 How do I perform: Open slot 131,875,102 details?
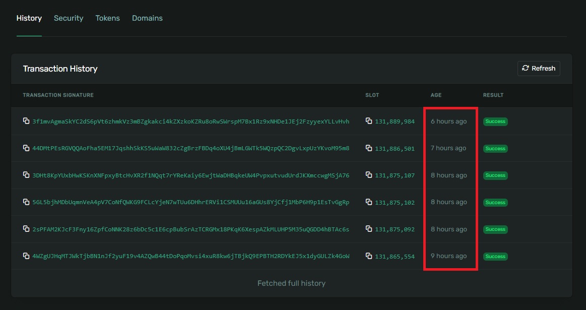click(395, 202)
